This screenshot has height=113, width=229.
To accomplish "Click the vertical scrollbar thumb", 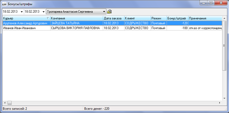I will tap(224, 46).
